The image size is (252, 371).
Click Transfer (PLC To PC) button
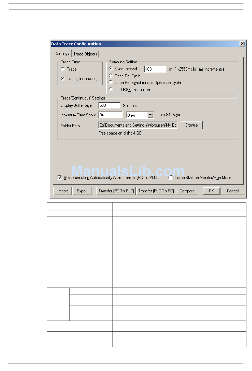pos(156,191)
